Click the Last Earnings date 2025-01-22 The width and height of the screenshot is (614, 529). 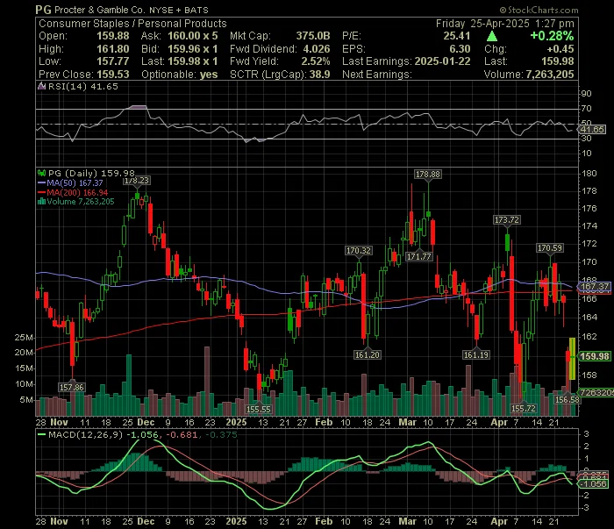[x=442, y=61]
